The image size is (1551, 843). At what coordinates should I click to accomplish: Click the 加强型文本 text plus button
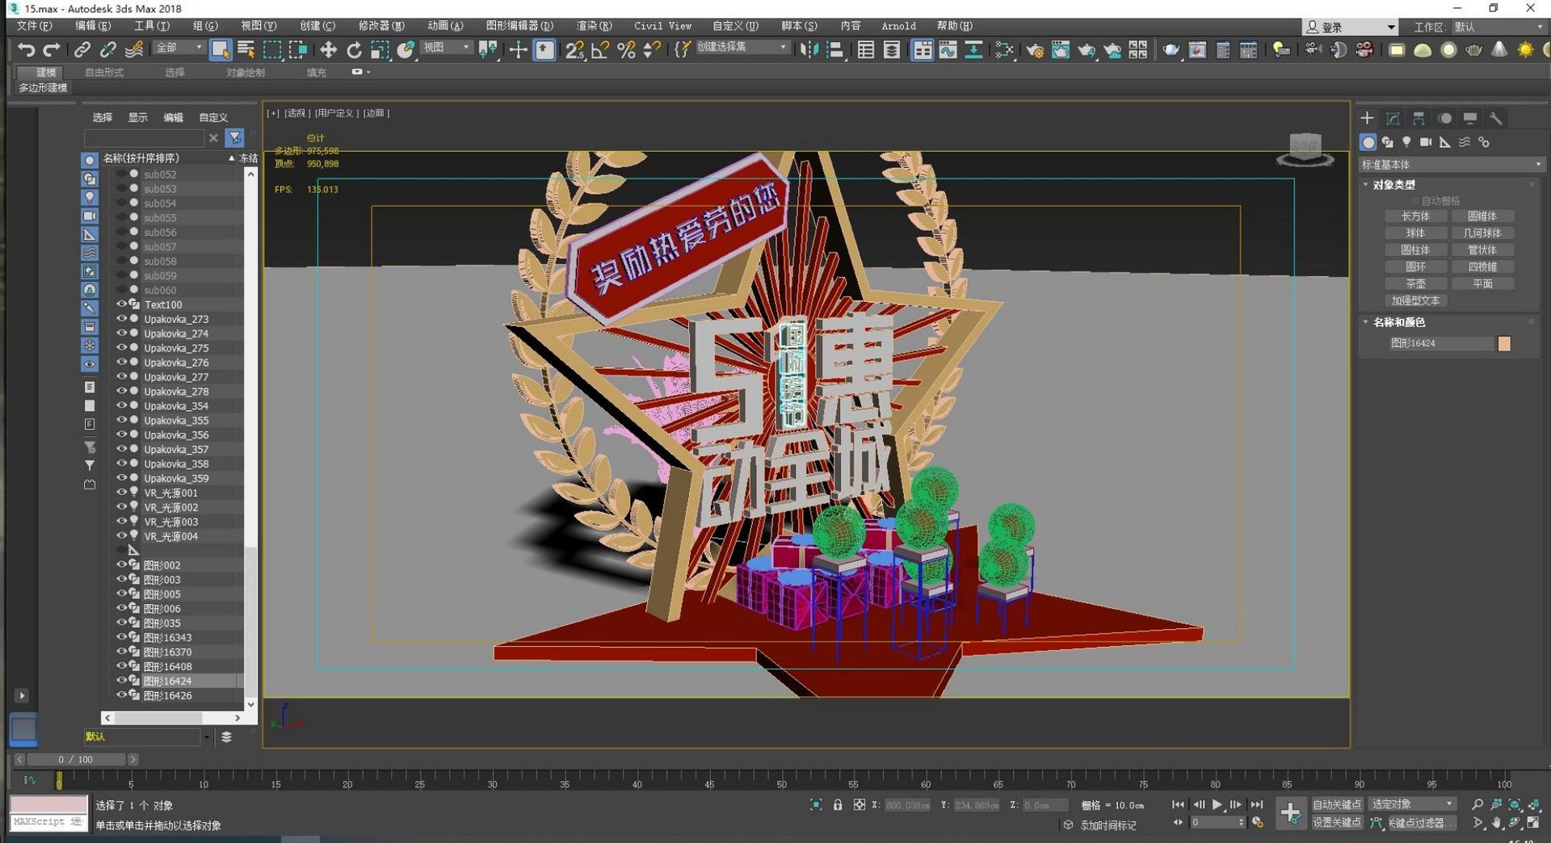click(x=1415, y=300)
